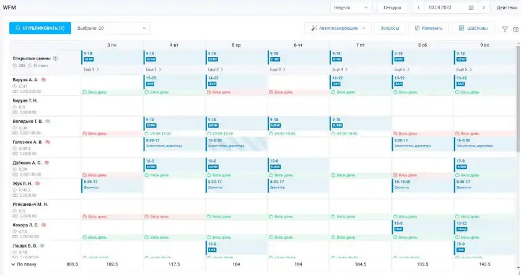Click the calendar icon in date field
Viewport: 521px width, 276px height.
click(x=471, y=7)
